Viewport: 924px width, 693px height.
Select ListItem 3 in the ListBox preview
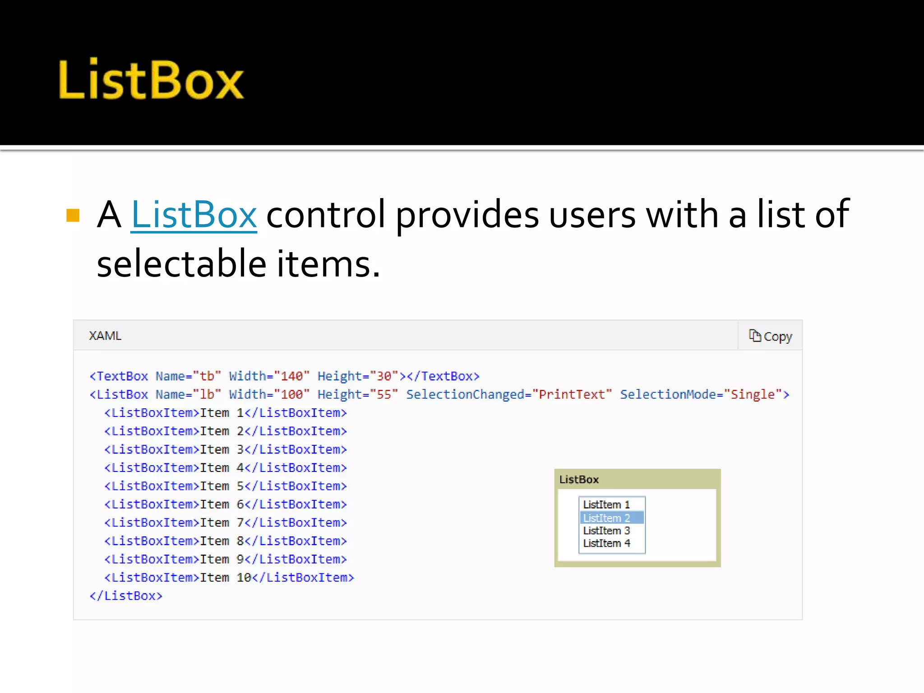pyautogui.click(x=612, y=531)
